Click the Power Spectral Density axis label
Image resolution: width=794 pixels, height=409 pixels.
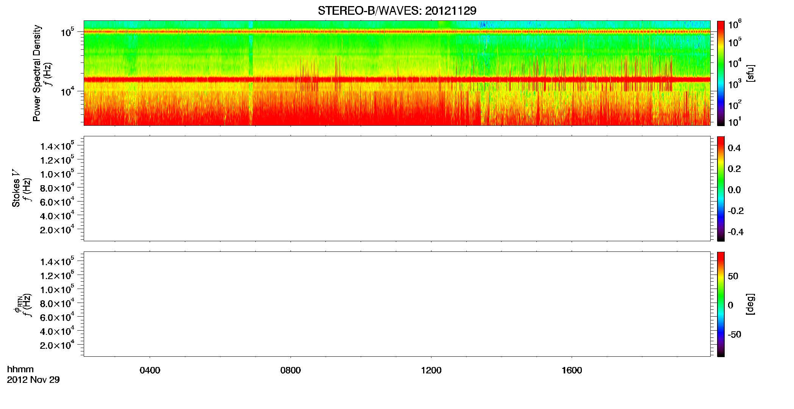tap(37, 73)
